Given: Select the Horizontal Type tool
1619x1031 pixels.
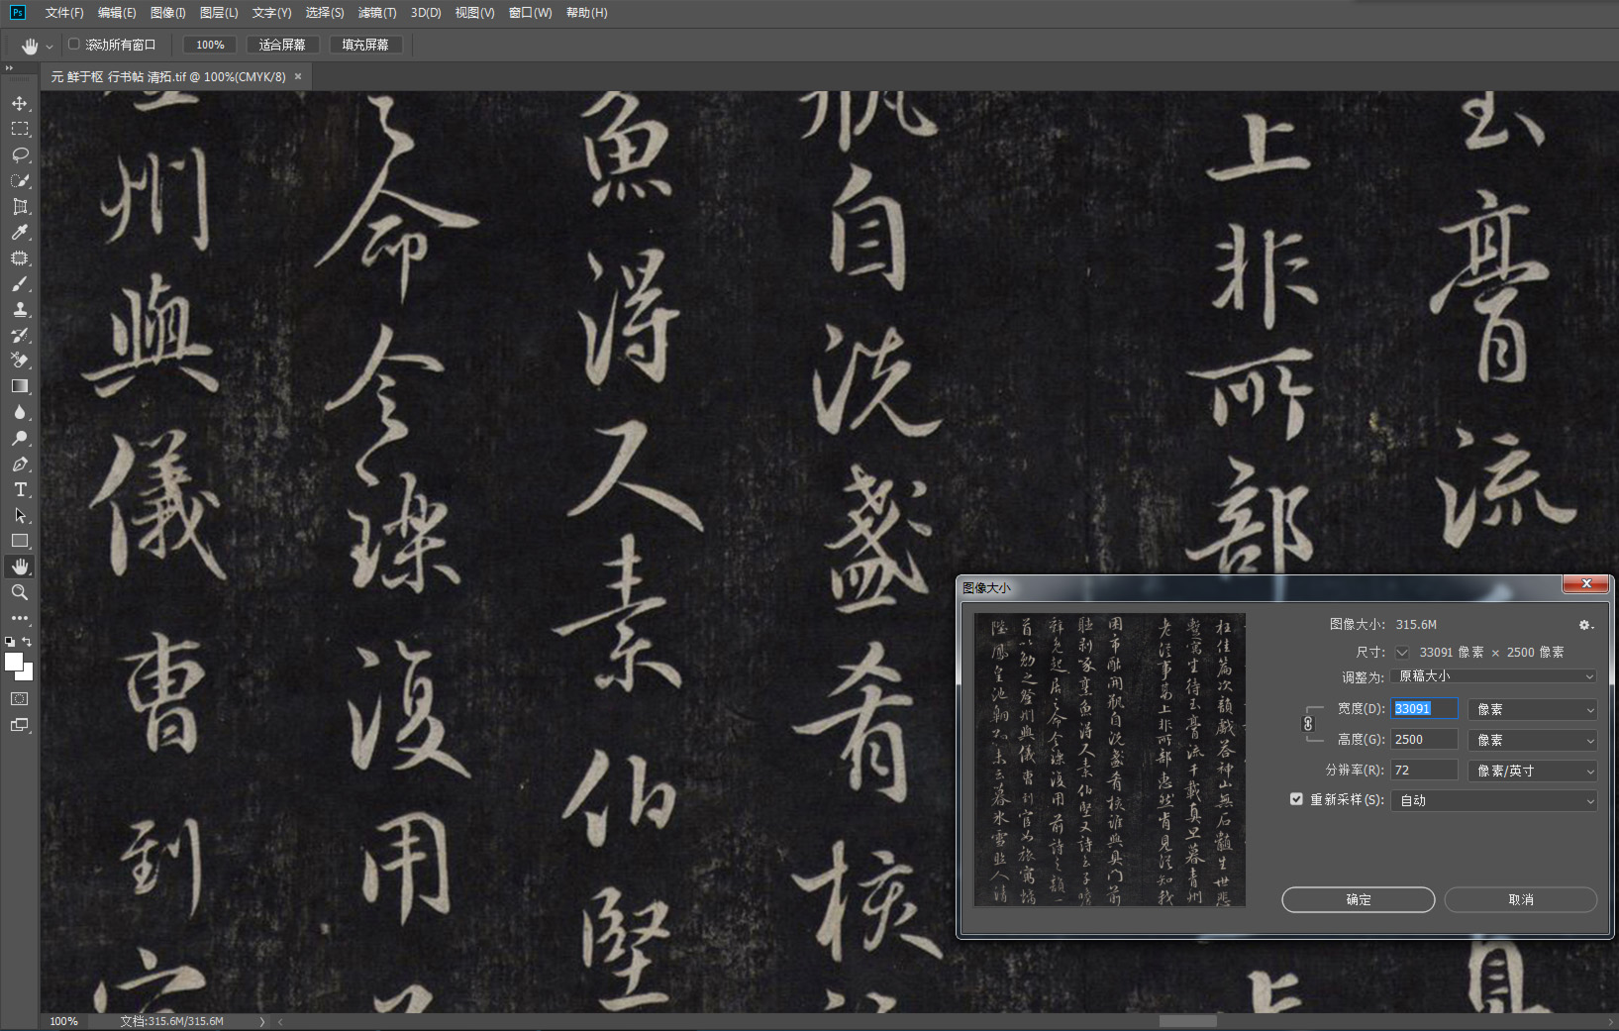Looking at the screenshot, I should pyautogui.click(x=20, y=489).
